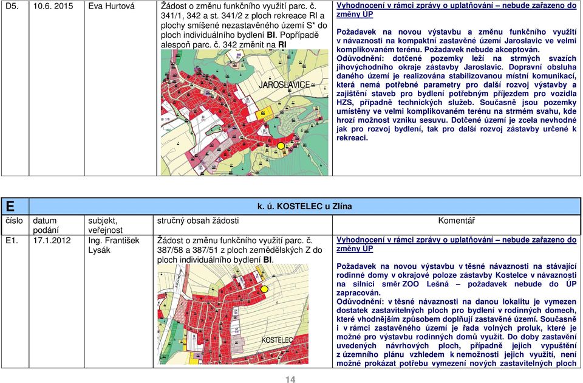
Task: Click the yellow marker on Jaroslavice map
Action: coord(281,146)
